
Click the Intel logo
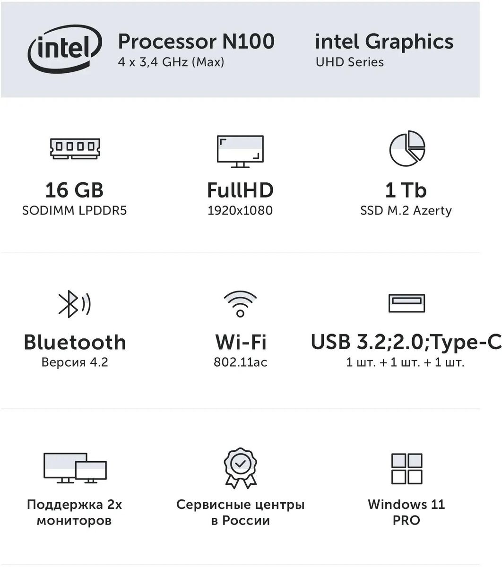point(65,48)
